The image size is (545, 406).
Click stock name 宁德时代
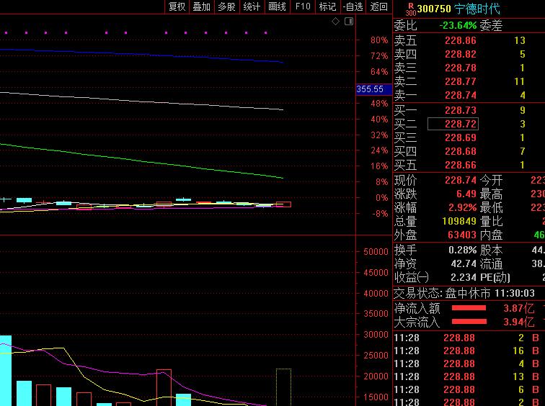pyautogui.click(x=477, y=9)
